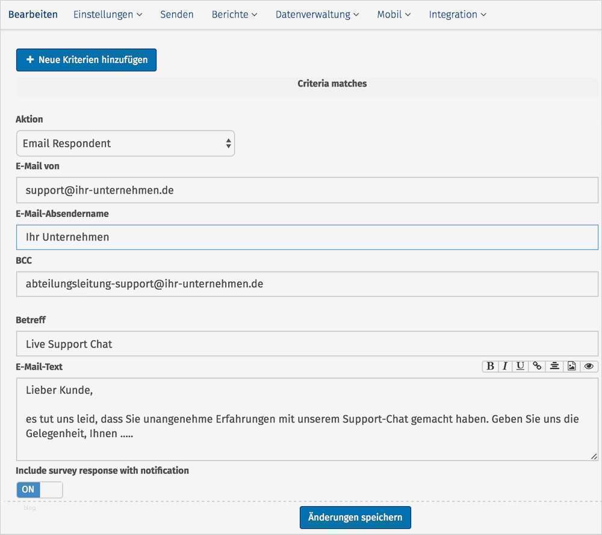Apply underline formatting in the email editor
The width and height of the screenshot is (602, 535).
pos(520,366)
